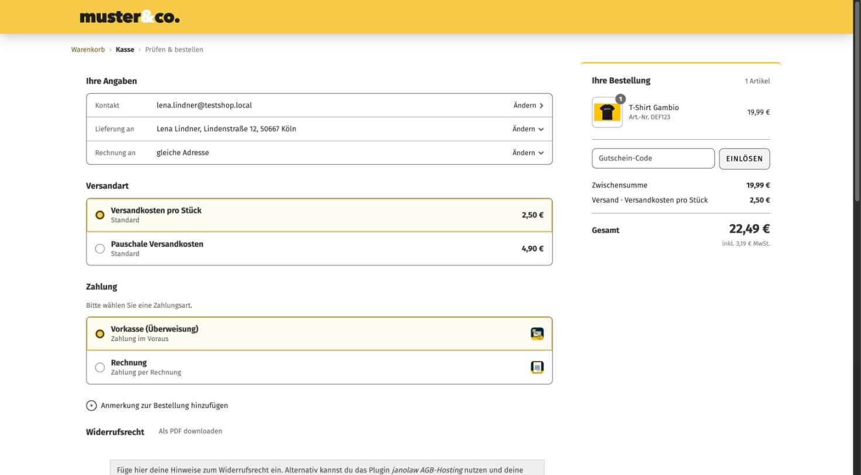Expand Ändern for Rechnung an address

pos(528,153)
